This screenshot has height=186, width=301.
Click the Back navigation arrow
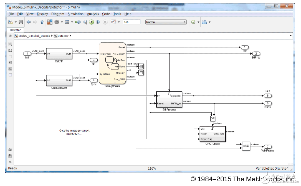click(x=28, y=22)
